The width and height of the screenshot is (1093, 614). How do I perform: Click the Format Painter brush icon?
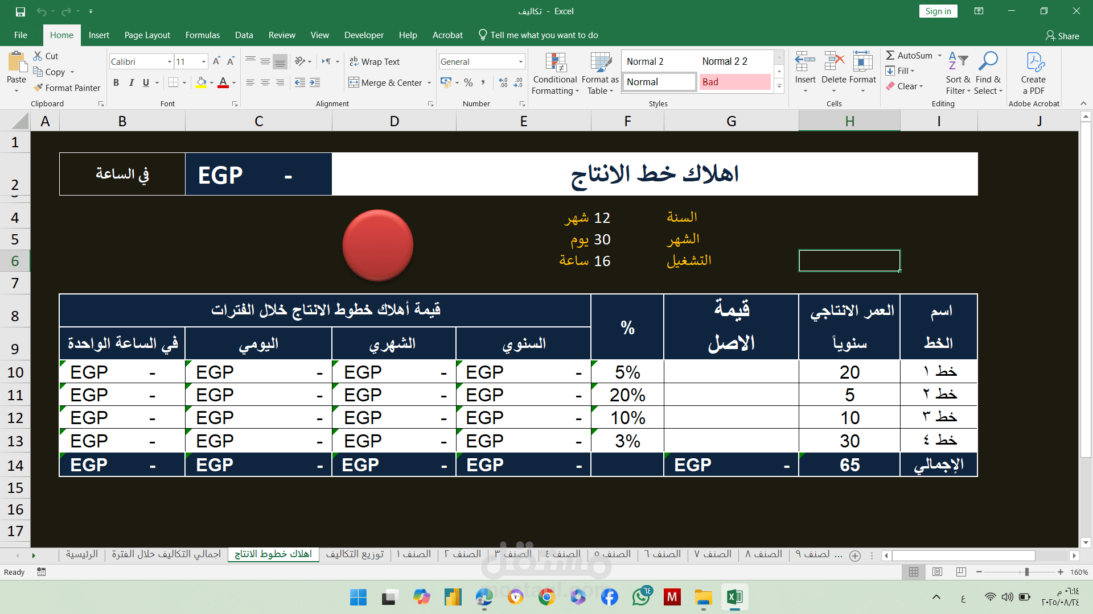39,88
